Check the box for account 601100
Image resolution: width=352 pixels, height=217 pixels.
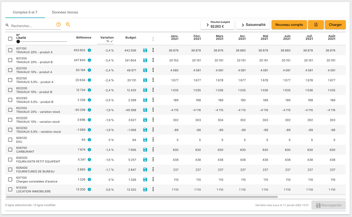(10, 50)
